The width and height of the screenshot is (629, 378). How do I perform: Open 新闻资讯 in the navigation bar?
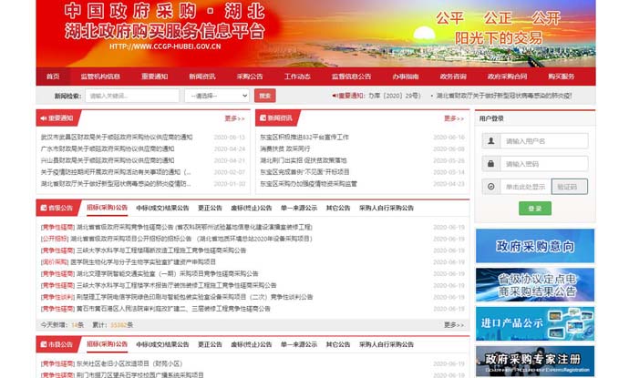202,77
